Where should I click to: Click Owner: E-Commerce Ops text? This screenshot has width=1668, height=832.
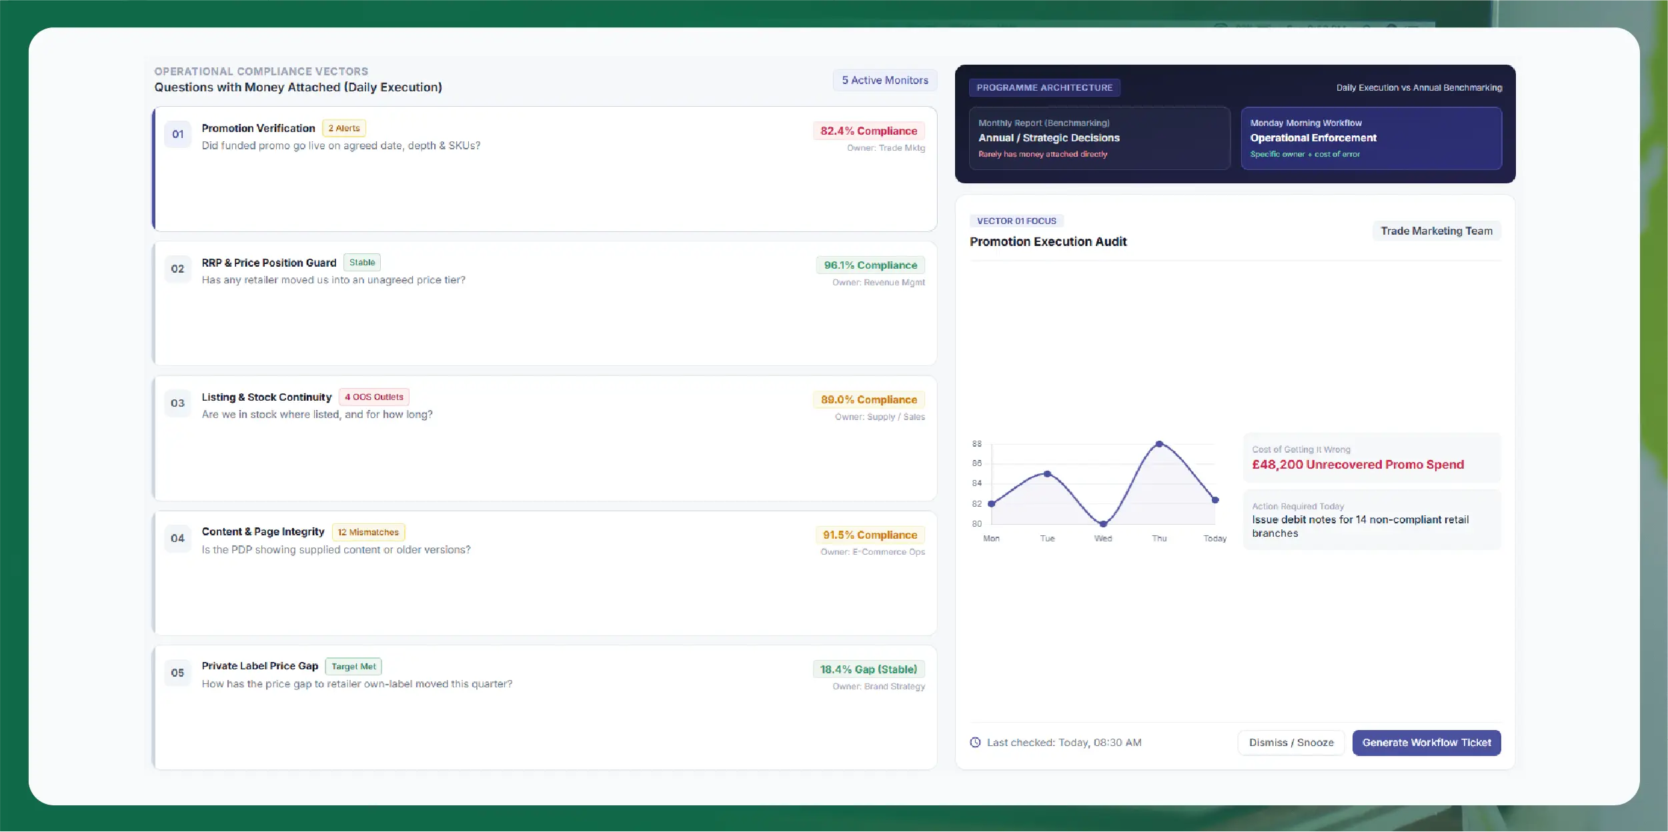coord(872,552)
